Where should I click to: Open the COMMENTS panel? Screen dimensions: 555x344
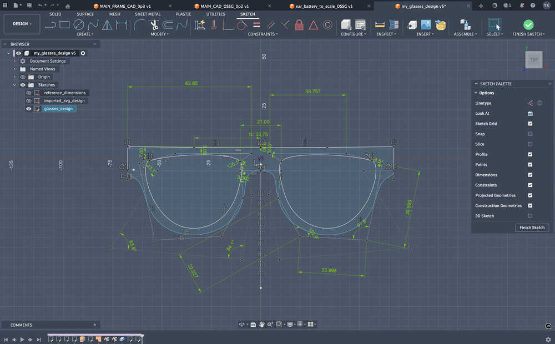(21, 325)
